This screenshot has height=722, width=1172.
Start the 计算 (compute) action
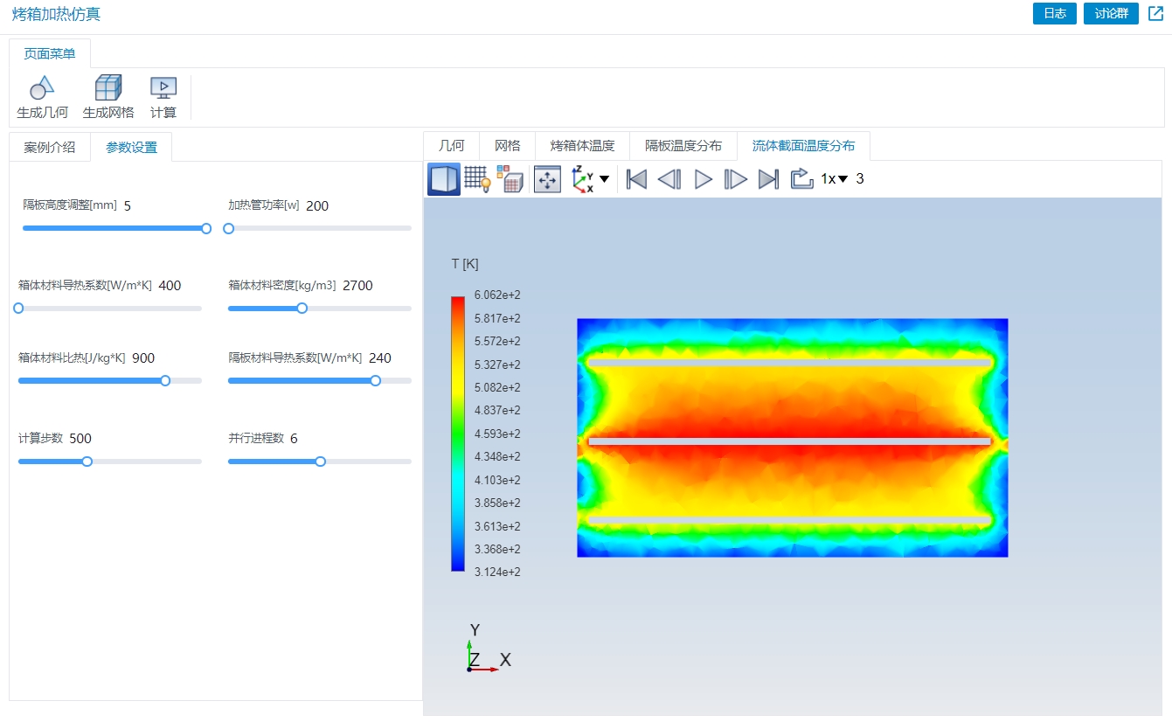[x=163, y=89]
